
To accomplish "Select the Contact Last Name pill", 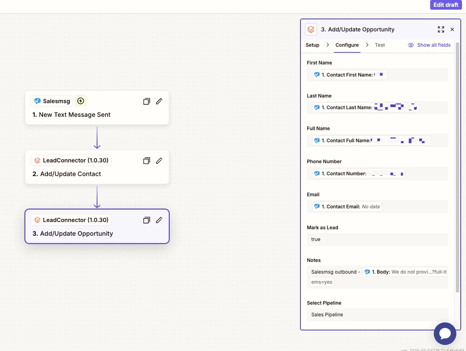I will click(x=366, y=107).
